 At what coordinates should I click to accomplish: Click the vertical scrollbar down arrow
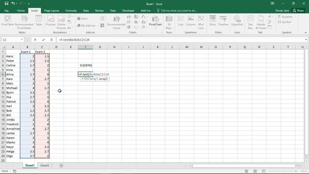307,160
